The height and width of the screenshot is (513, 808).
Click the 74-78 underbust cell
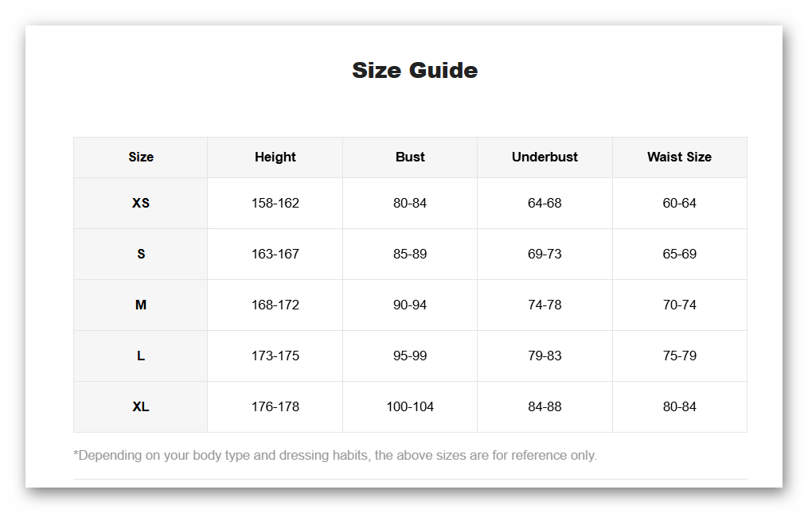[x=545, y=305]
